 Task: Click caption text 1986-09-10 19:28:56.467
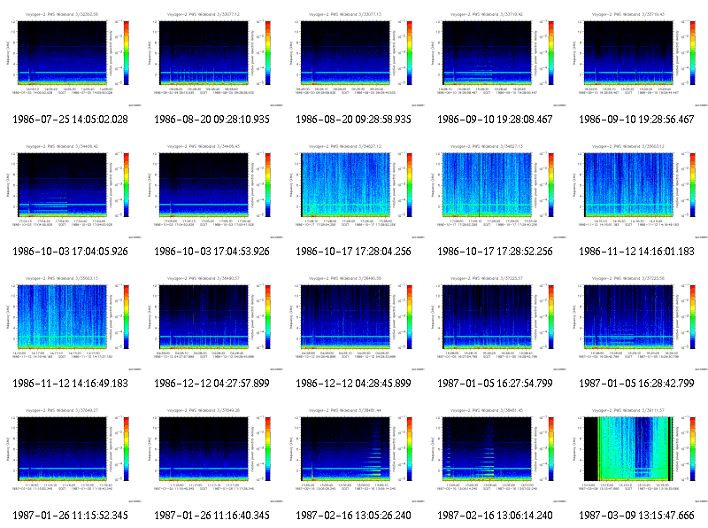636,120
